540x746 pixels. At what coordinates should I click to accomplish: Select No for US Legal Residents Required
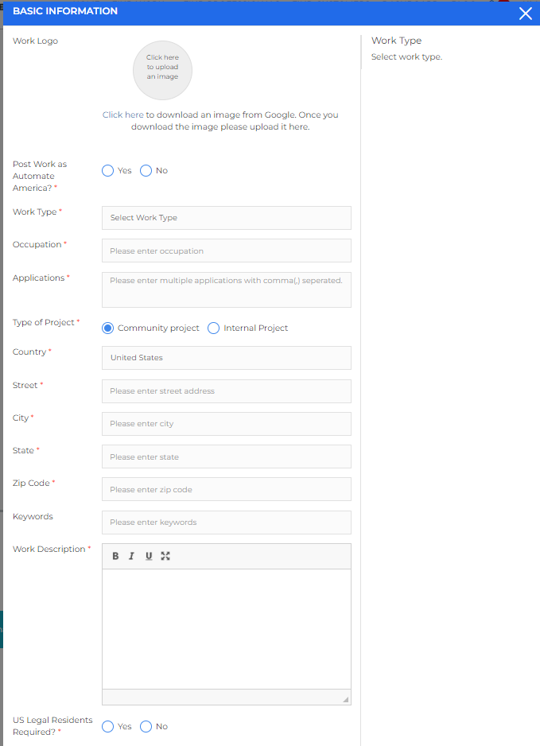pos(146,726)
